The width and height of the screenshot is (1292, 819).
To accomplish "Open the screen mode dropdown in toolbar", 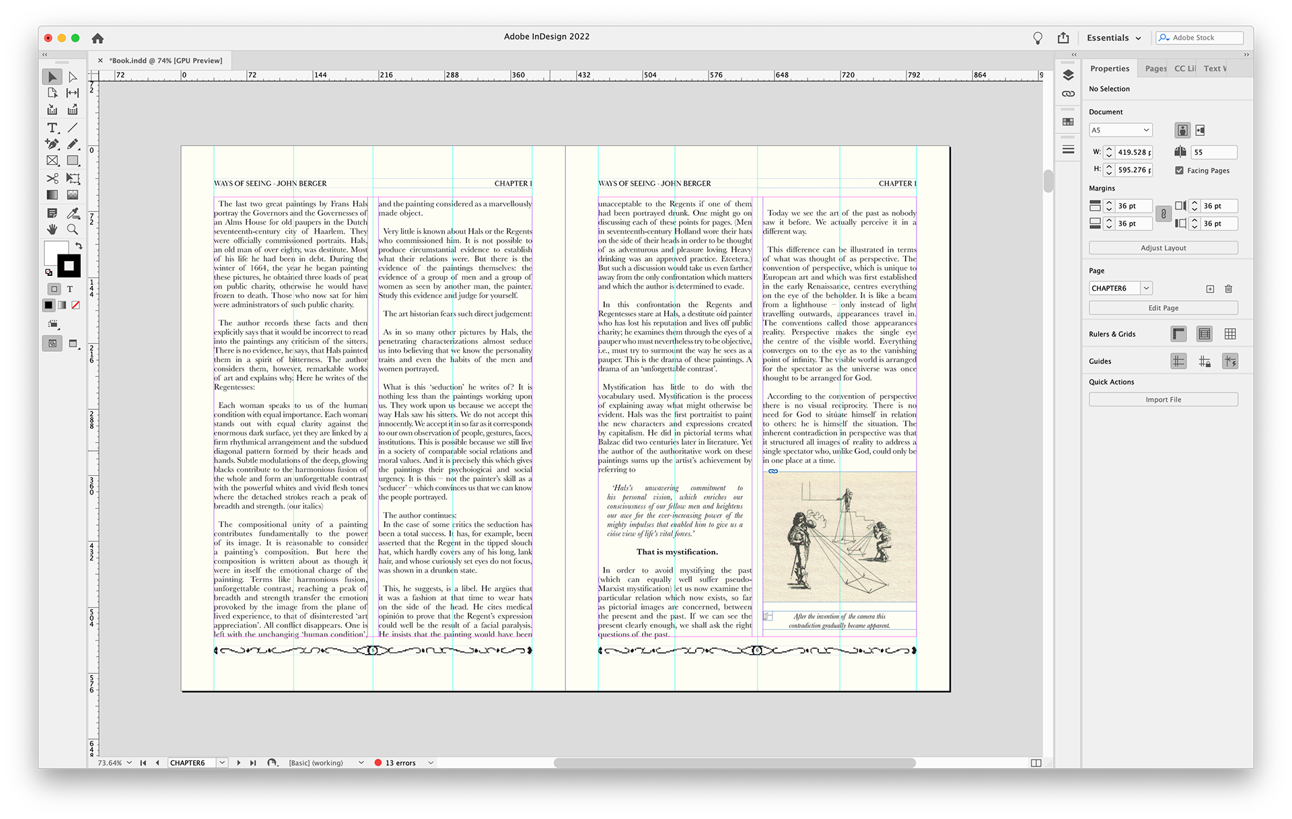I will click(x=73, y=344).
